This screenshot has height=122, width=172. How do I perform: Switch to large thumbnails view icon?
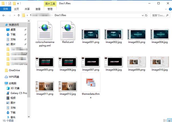[x=170, y=120]
